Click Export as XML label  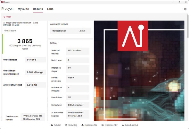(x=131, y=125)
